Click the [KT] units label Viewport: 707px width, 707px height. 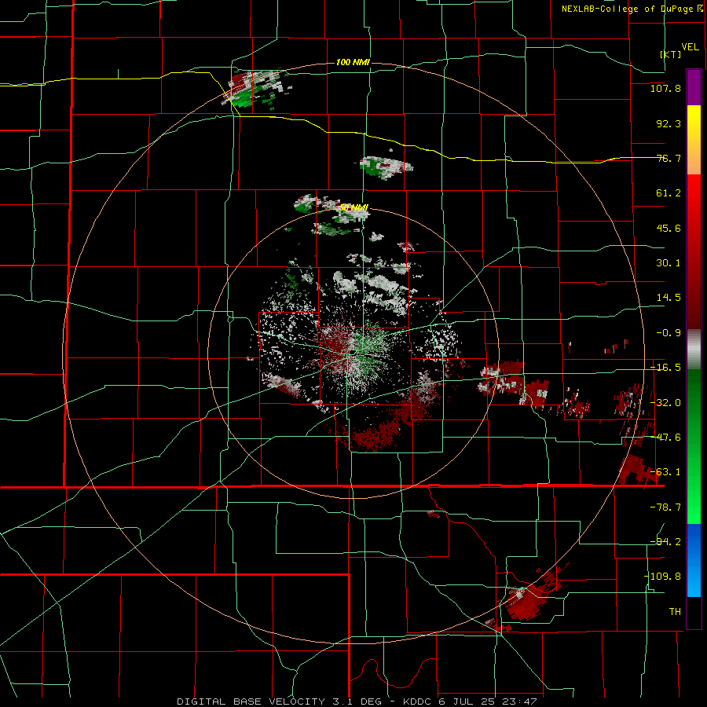point(671,54)
